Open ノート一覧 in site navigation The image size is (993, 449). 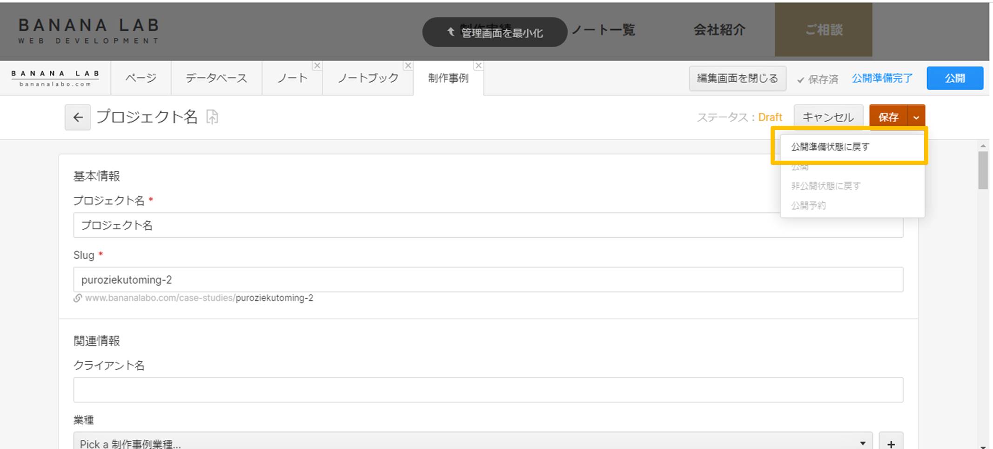603,30
